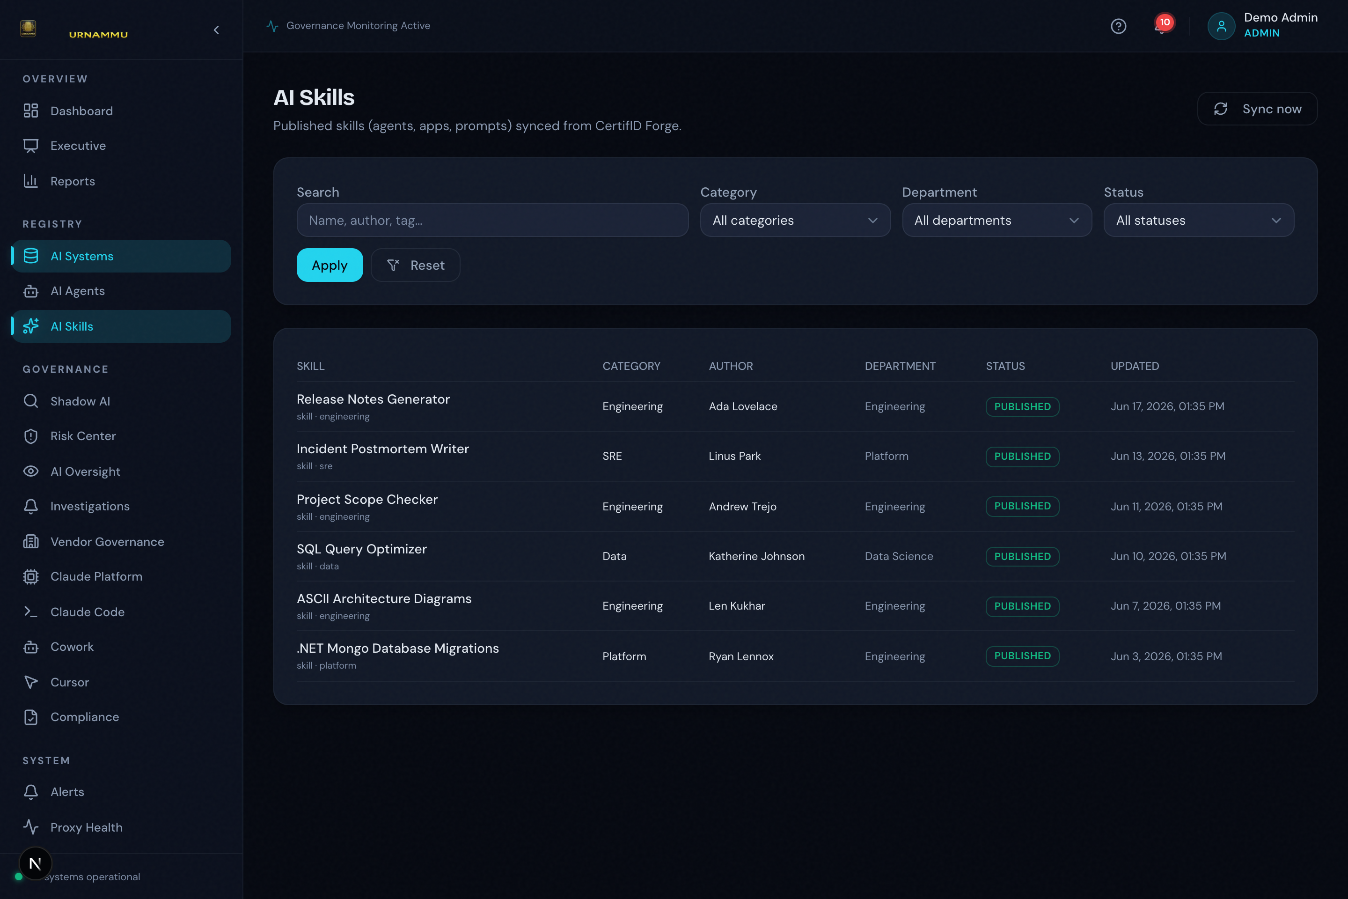Click the Reports bar chart icon

click(31, 181)
